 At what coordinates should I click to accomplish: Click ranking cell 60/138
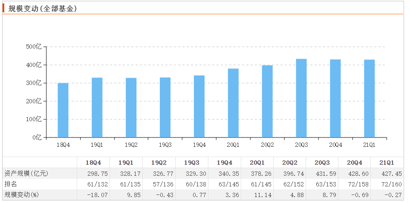pyautogui.click(x=197, y=184)
